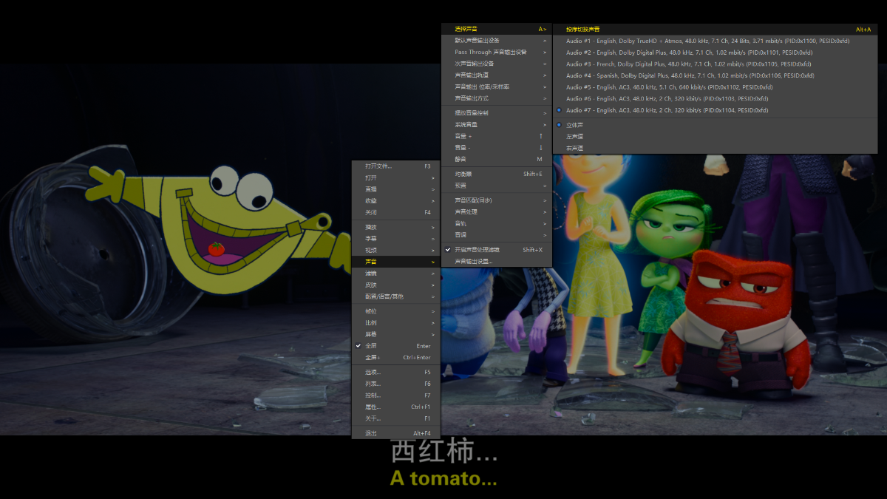Toggle 开启声音处理滤镜 checkbox item

pyautogui.click(x=477, y=250)
